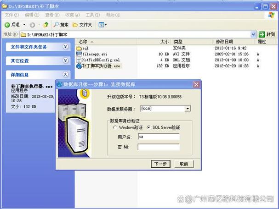Open the 编辑(E) menu
Viewport: 279px width, 209px height.
click(32, 15)
